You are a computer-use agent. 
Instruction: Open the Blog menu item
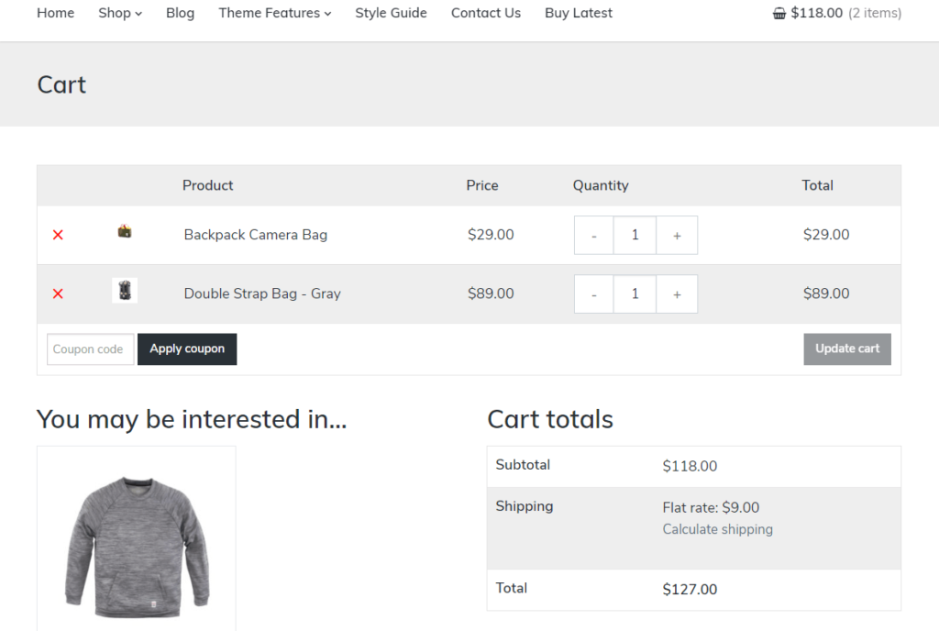tap(180, 13)
